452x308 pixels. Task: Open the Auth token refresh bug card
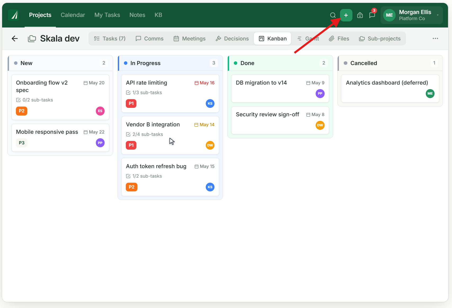click(x=170, y=177)
